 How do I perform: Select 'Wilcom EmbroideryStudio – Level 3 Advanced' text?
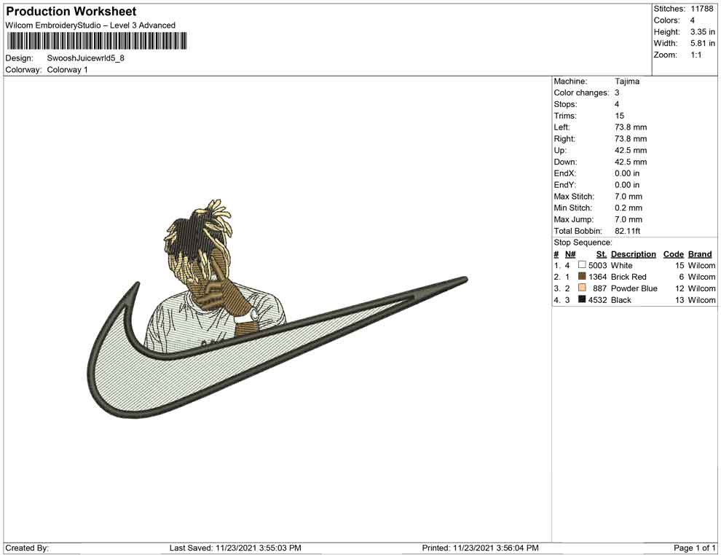[x=90, y=25]
